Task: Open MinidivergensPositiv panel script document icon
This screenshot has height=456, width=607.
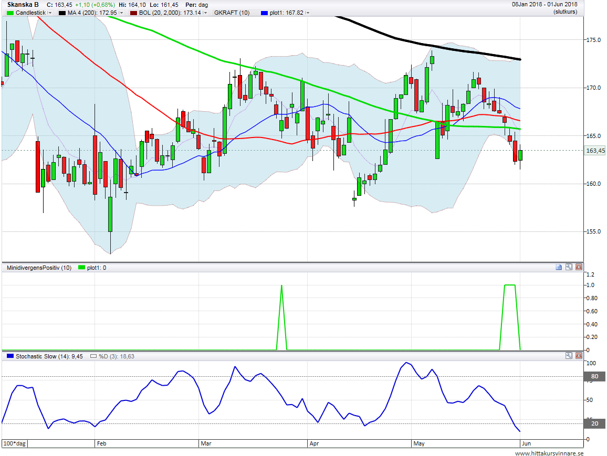Action: tap(559, 267)
